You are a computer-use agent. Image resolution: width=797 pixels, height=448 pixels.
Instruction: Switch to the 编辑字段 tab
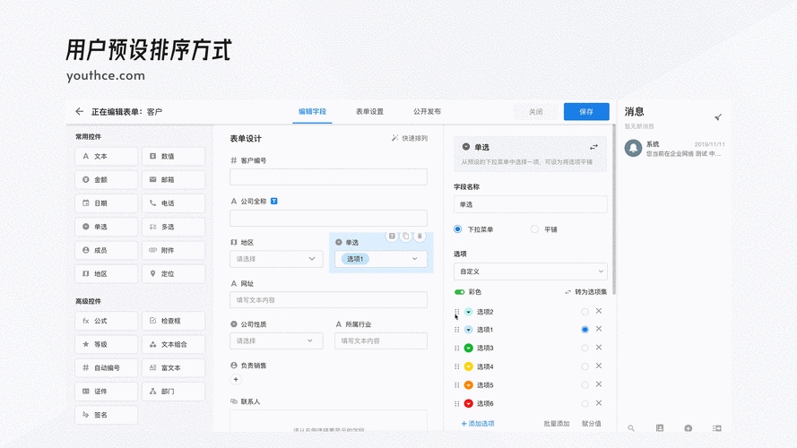[312, 112]
